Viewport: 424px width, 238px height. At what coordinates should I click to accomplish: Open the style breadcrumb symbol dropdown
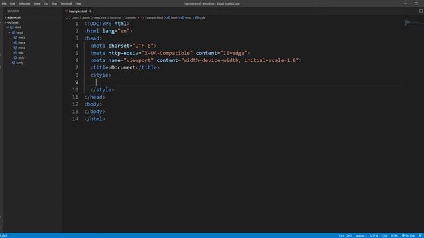pos(201,18)
